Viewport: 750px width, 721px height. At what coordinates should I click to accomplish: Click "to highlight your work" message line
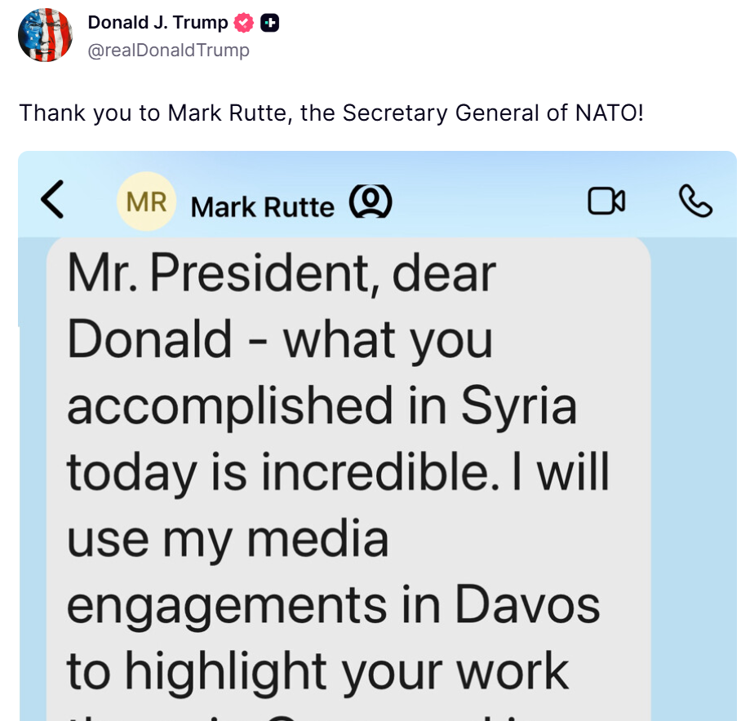(317, 670)
